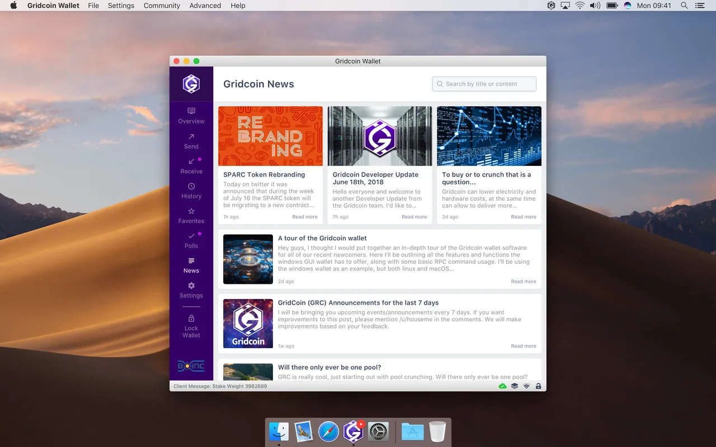Click the menu bar clock 'Mon 09:41'
Image resolution: width=716 pixels, height=447 pixels.
[654, 6]
